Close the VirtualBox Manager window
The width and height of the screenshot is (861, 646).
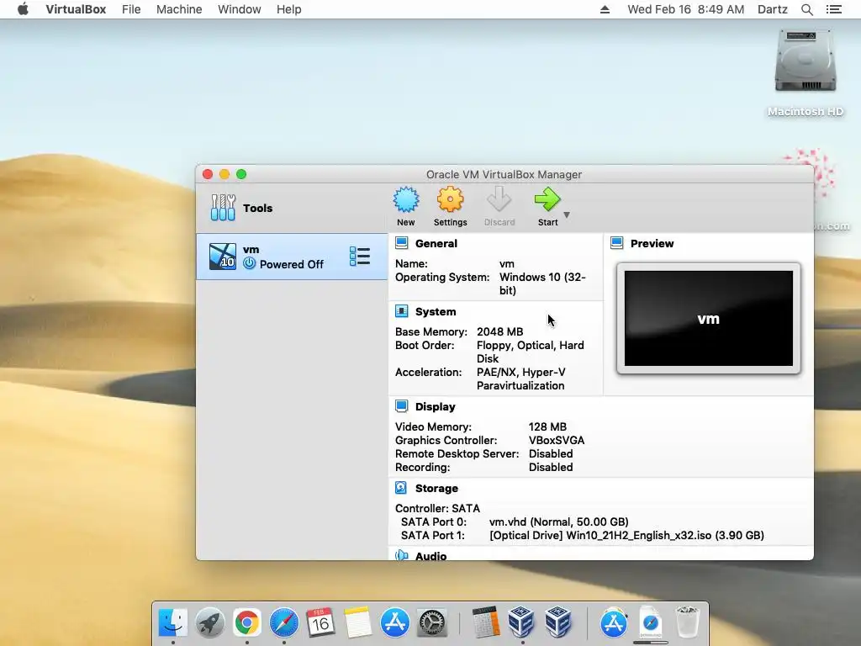[208, 174]
